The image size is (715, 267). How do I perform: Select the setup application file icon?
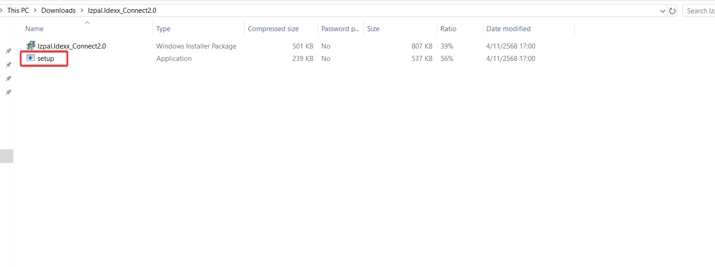coord(31,58)
